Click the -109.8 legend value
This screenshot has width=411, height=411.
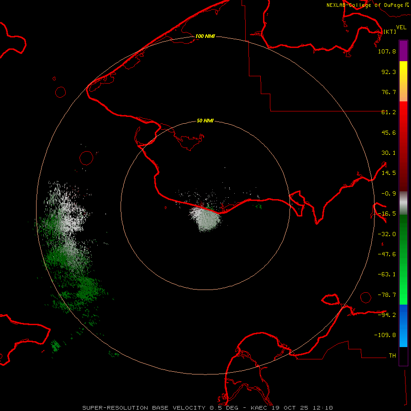[x=385, y=335]
